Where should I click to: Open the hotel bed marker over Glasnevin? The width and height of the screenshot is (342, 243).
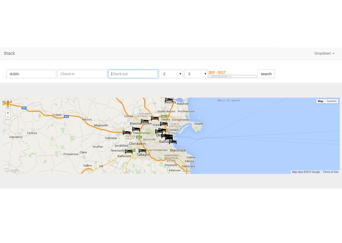click(x=164, y=124)
